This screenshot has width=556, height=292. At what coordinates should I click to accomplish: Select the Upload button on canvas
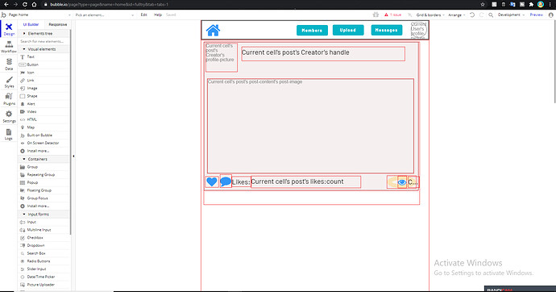(x=348, y=30)
